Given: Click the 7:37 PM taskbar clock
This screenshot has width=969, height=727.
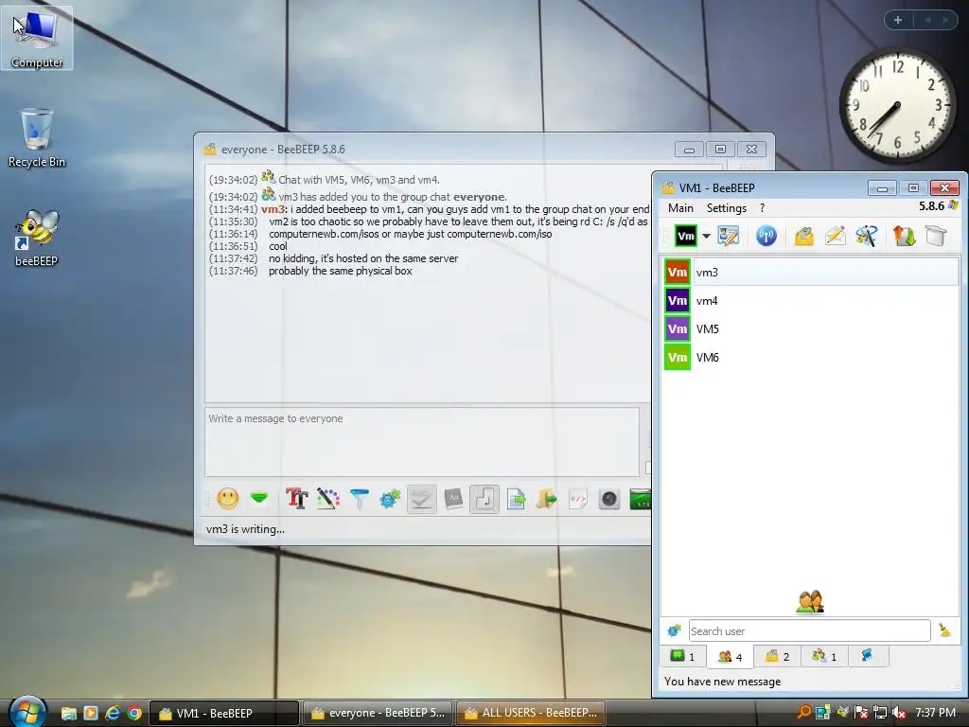Looking at the screenshot, I should (935, 713).
